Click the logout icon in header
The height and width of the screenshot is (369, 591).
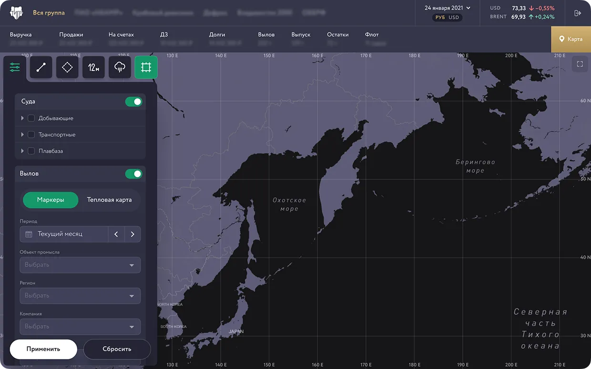coord(578,13)
